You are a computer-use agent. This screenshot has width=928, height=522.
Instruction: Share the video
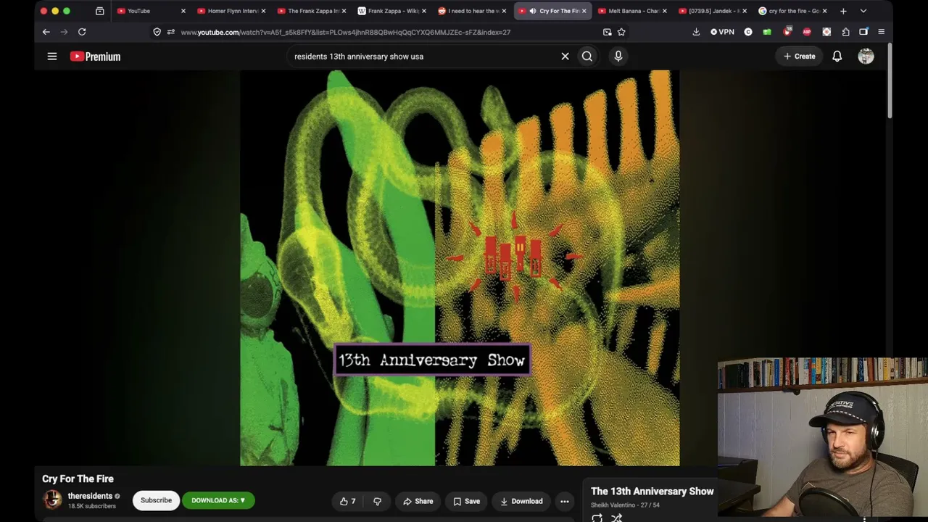[x=418, y=501]
